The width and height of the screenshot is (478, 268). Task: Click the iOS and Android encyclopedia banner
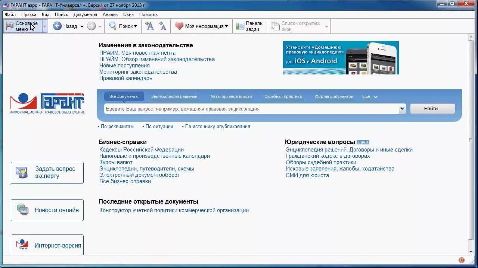point(341,58)
